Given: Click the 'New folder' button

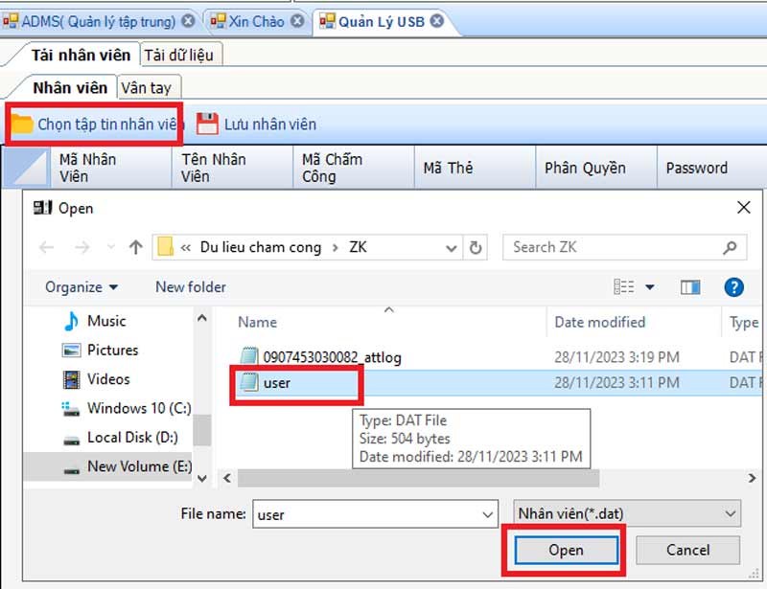Looking at the screenshot, I should pos(191,287).
